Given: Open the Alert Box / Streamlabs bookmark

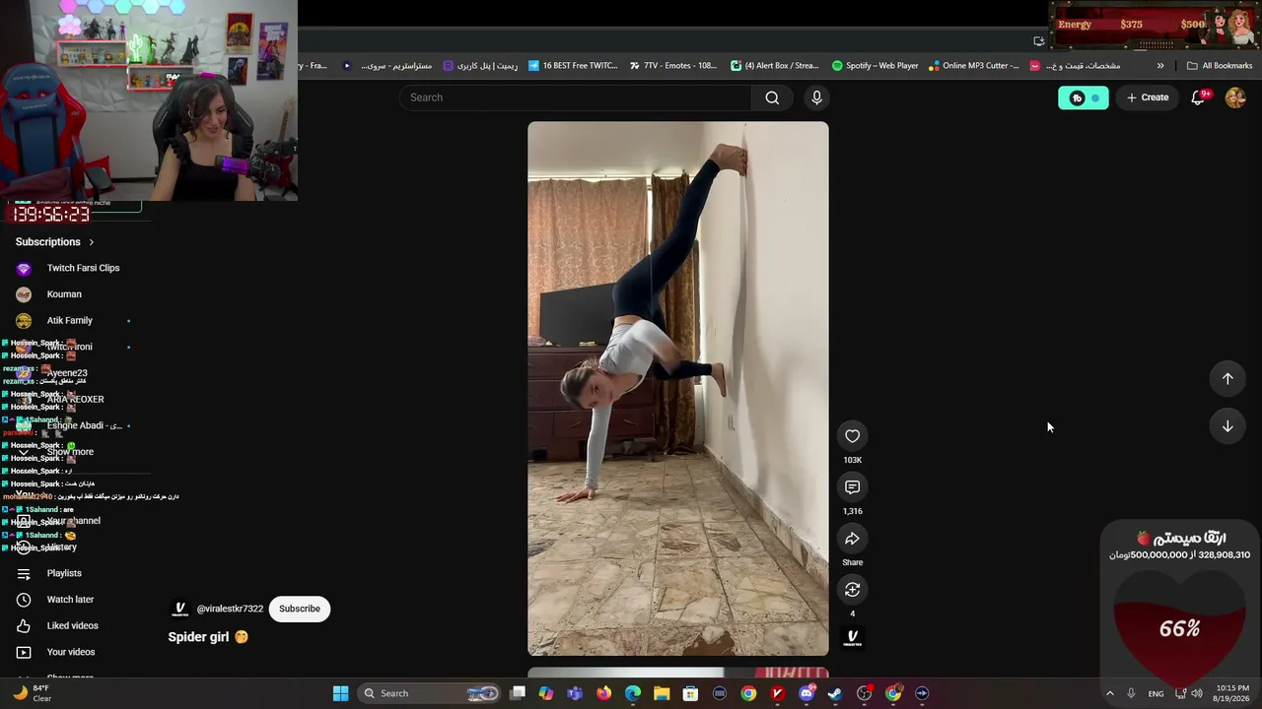Looking at the screenshot, I should tap(775, 66).
